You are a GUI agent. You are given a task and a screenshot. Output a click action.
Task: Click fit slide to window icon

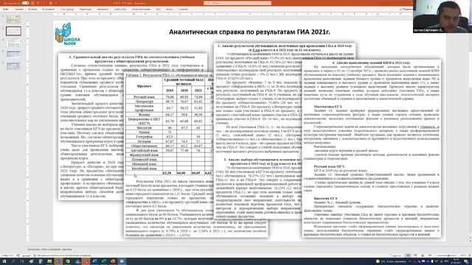tap(469, 255)
